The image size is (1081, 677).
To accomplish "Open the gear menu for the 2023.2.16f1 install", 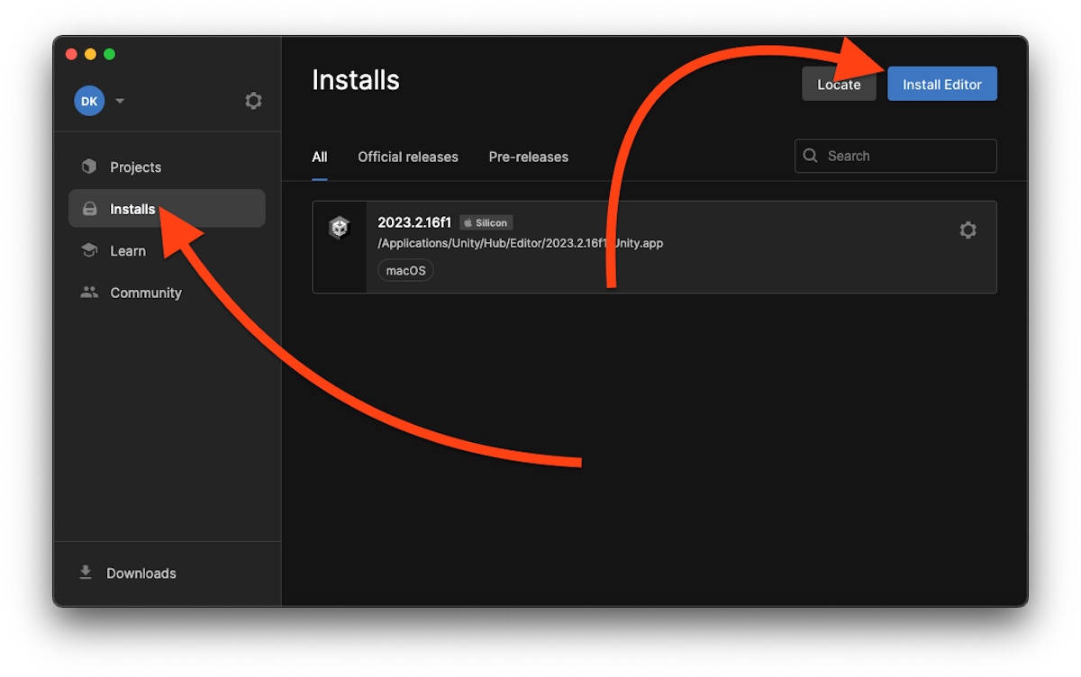I will [967, 230].
